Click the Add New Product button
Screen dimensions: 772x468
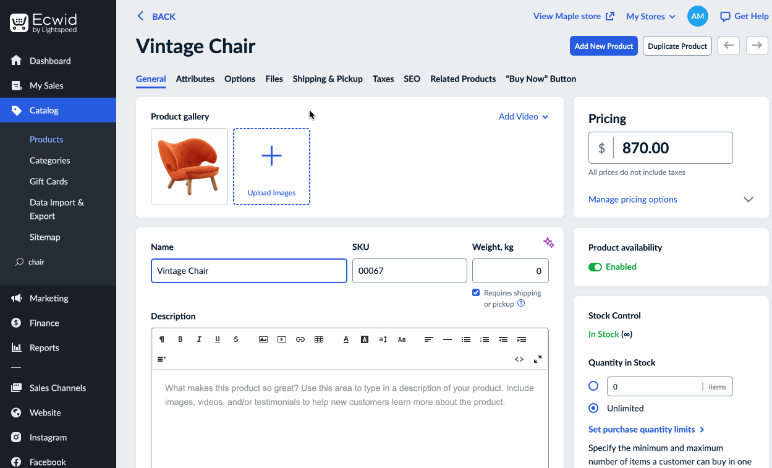click(x=604, y=46)
